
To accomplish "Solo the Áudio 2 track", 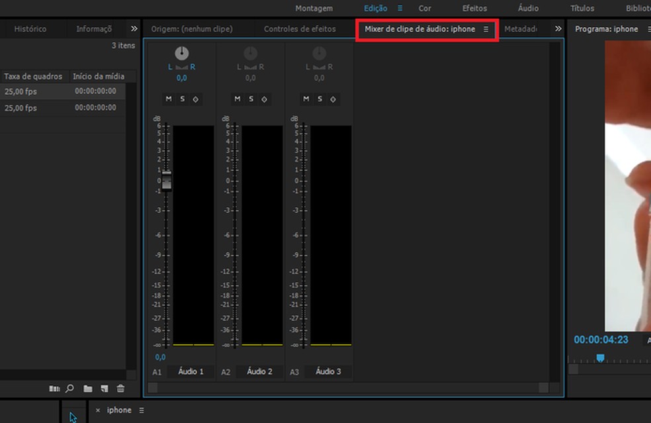I will (x=251, y=99).
